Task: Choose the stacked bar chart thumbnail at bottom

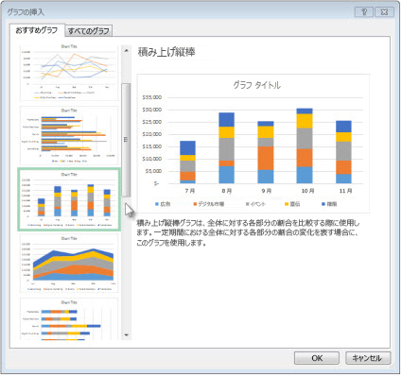Action: (69, 319)
